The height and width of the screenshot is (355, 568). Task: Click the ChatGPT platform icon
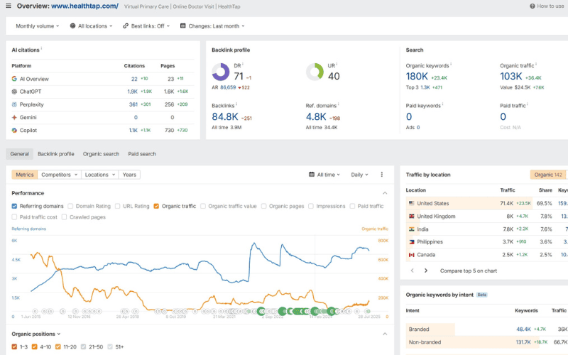(x=14, y=92)
